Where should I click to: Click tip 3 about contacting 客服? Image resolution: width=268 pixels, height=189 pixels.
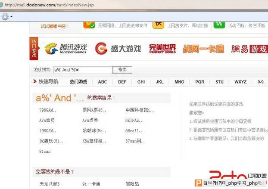(227, 139)
